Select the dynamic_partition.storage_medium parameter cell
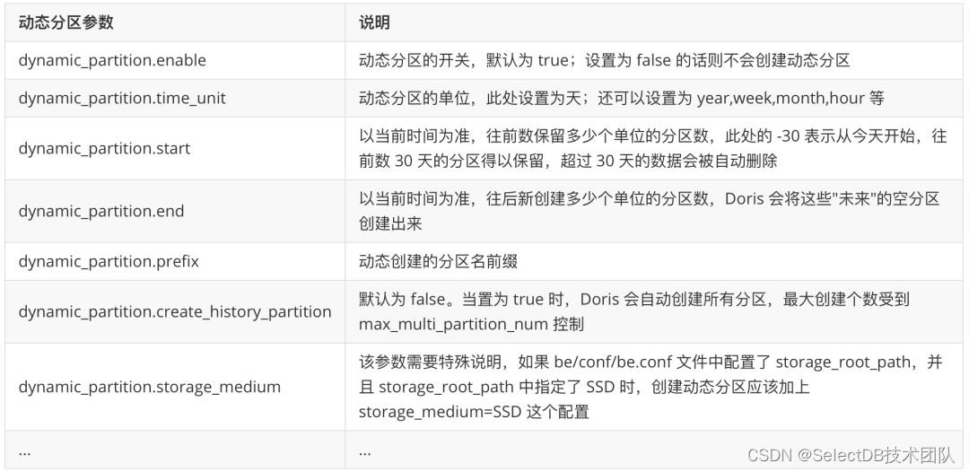Image resolution: width=969 pixels, height=472 pixels. 149,387
